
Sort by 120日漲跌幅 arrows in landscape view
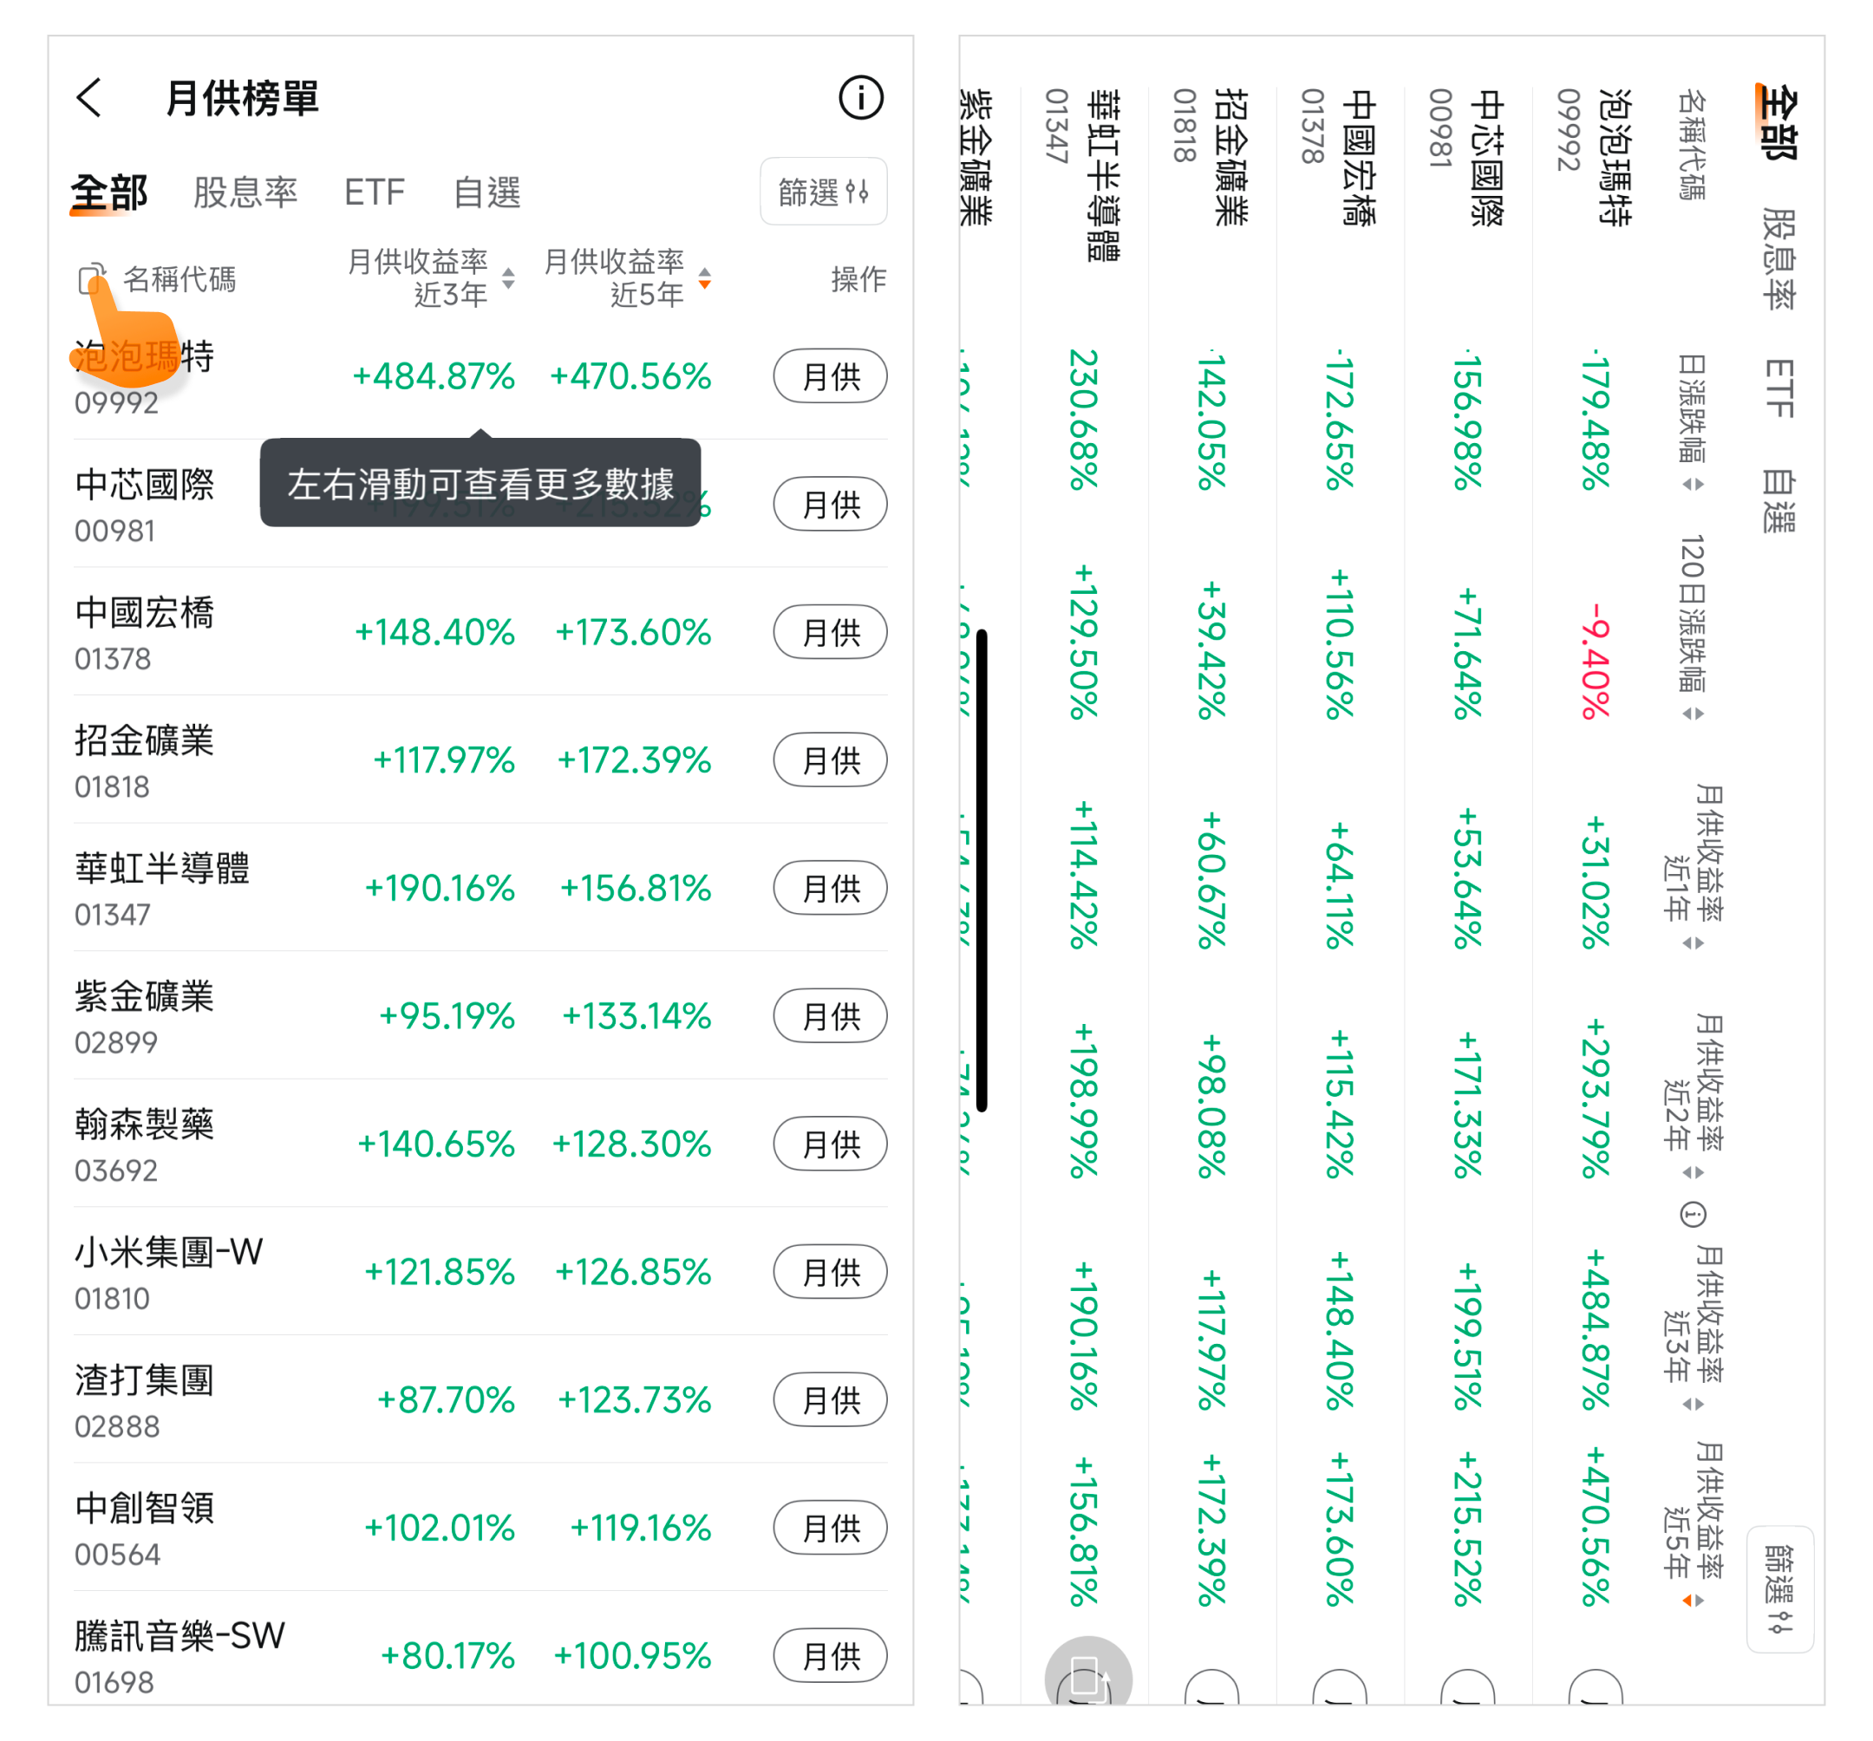point(1692,714)
